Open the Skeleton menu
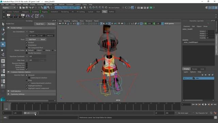The image size is (218, 123). (49, 4)
